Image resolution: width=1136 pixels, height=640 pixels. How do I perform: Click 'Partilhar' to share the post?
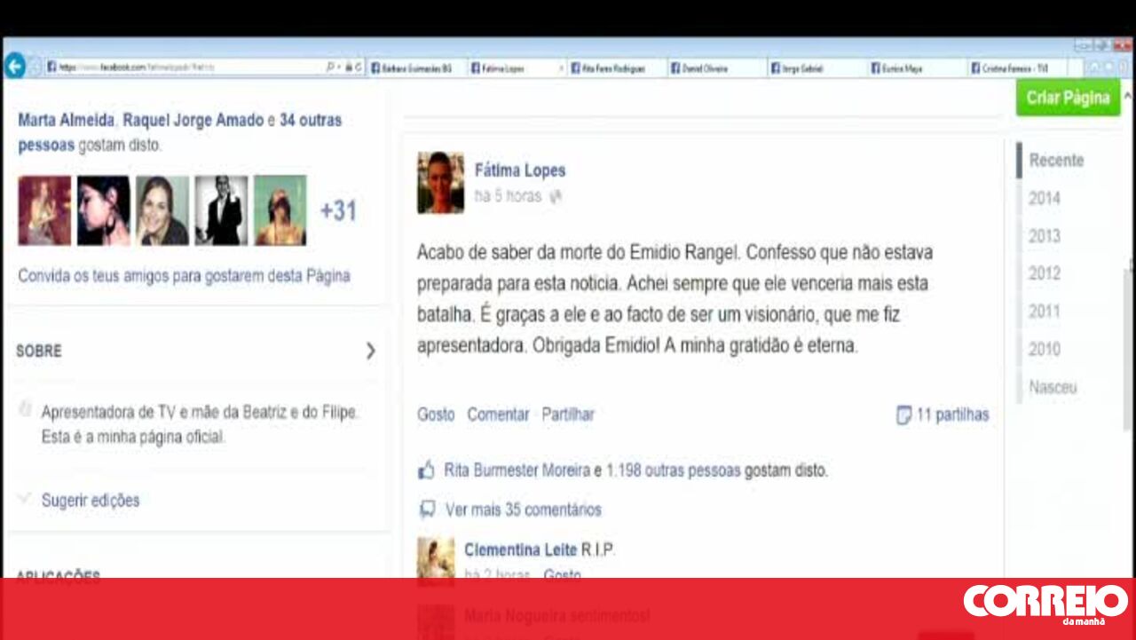pyautogui.click(x=568, y=415)
